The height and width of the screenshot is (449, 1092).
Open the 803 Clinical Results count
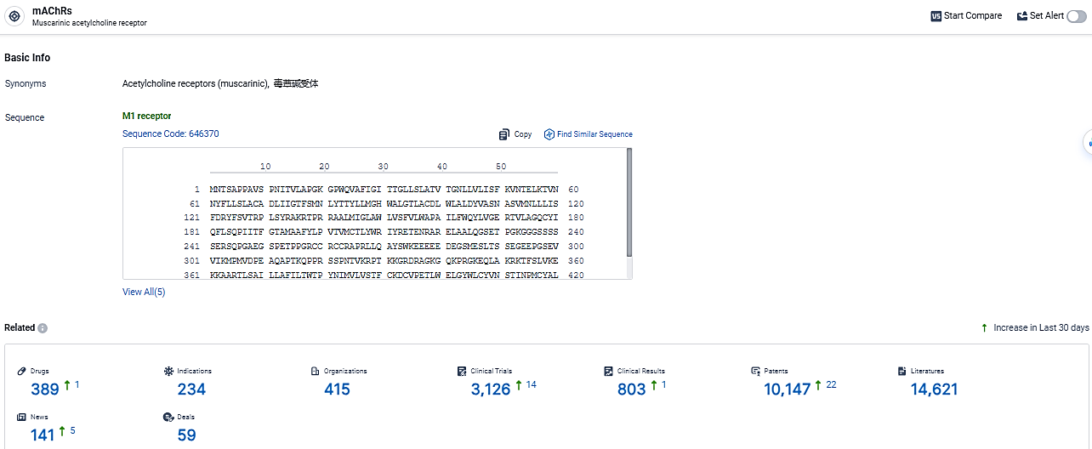point(632,389)
